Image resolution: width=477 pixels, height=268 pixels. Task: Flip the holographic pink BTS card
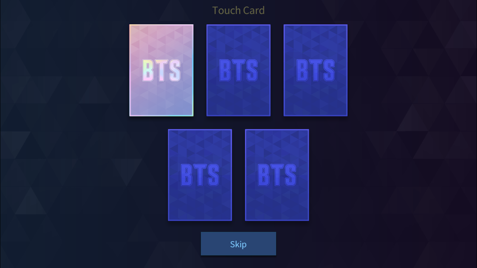click(161, 70)
